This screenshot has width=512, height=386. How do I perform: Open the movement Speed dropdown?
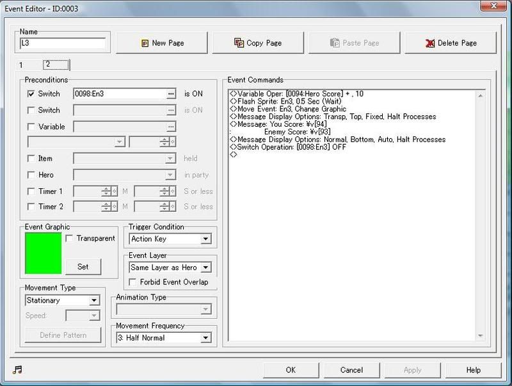[94, 316]
